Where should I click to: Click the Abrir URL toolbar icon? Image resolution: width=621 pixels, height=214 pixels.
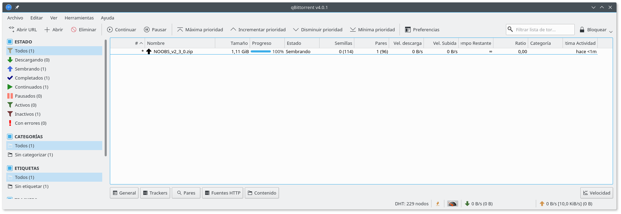coord(11,30)
